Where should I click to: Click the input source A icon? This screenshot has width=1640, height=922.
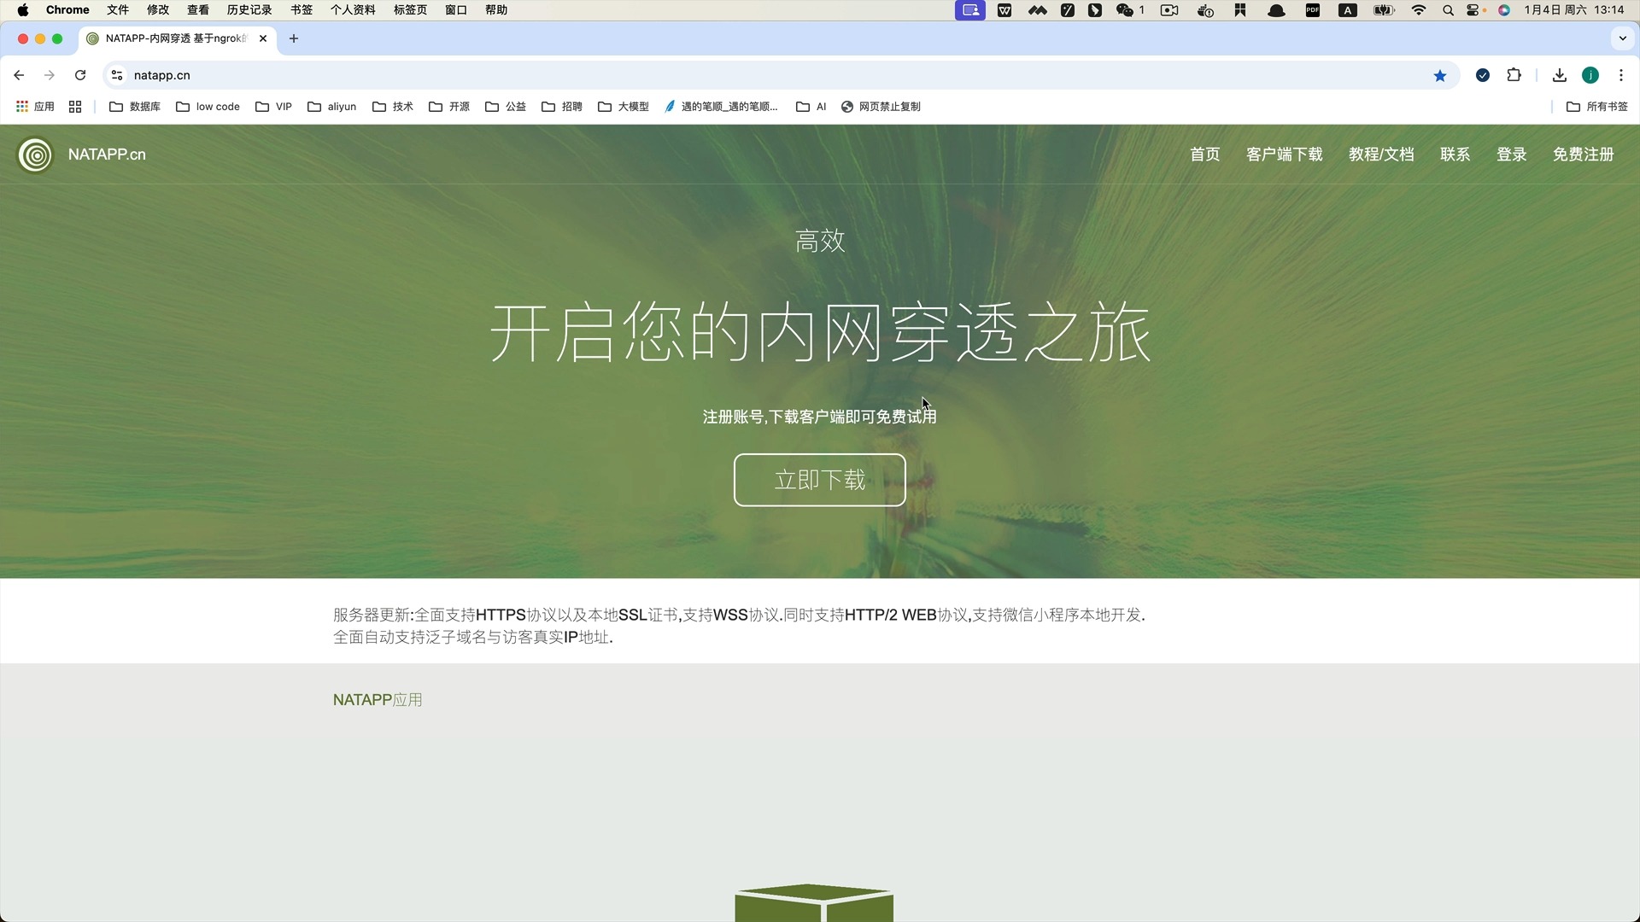[x=1348, y=10]
